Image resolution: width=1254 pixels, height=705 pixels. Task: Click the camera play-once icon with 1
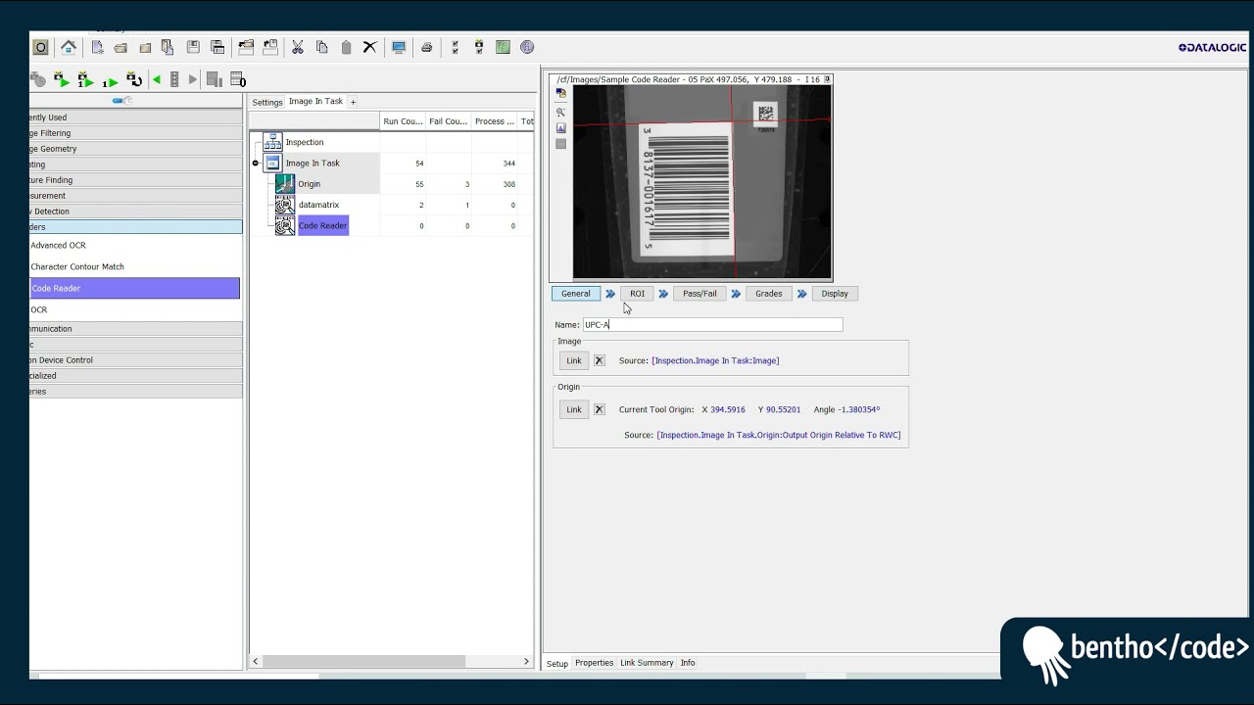click(85, 79)
